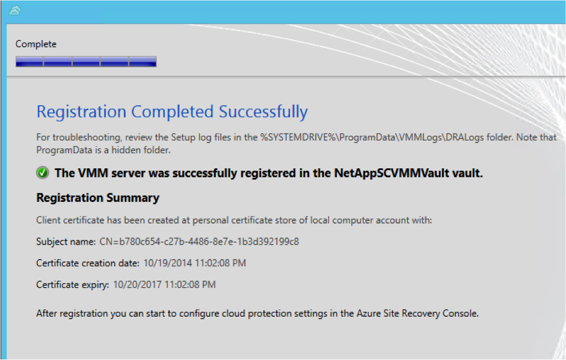Screen dimensions: 566x360
Task: Click the "ProgramData is a hidden folder" note
Action: [x=103, y=150]
